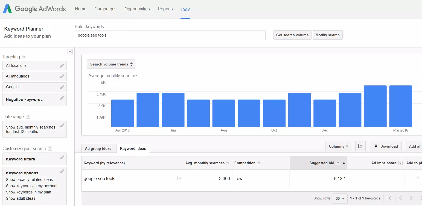Click the Low competition value

(x=238, y=178)
